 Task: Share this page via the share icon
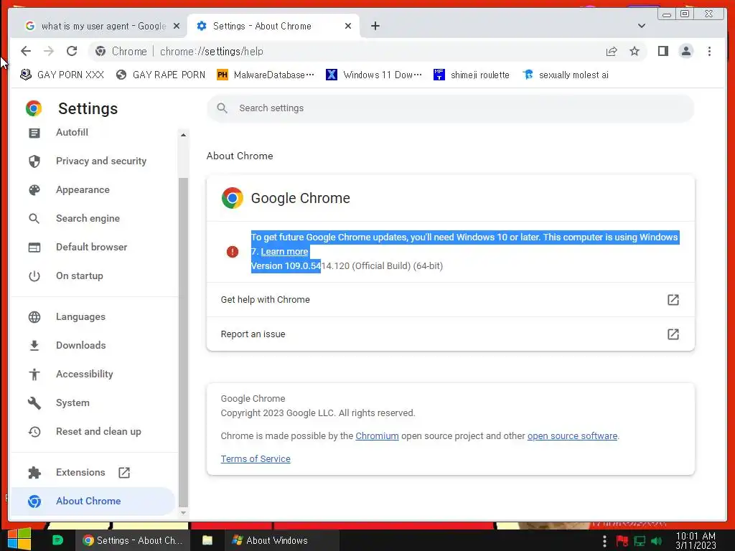pyautogui.click(x=612, y=51)
